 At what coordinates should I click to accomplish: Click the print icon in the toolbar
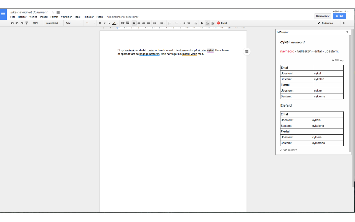coord(12,23)
